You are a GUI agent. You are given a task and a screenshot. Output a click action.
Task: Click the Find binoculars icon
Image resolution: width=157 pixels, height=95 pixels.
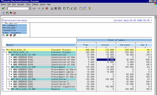click(56, 8)
